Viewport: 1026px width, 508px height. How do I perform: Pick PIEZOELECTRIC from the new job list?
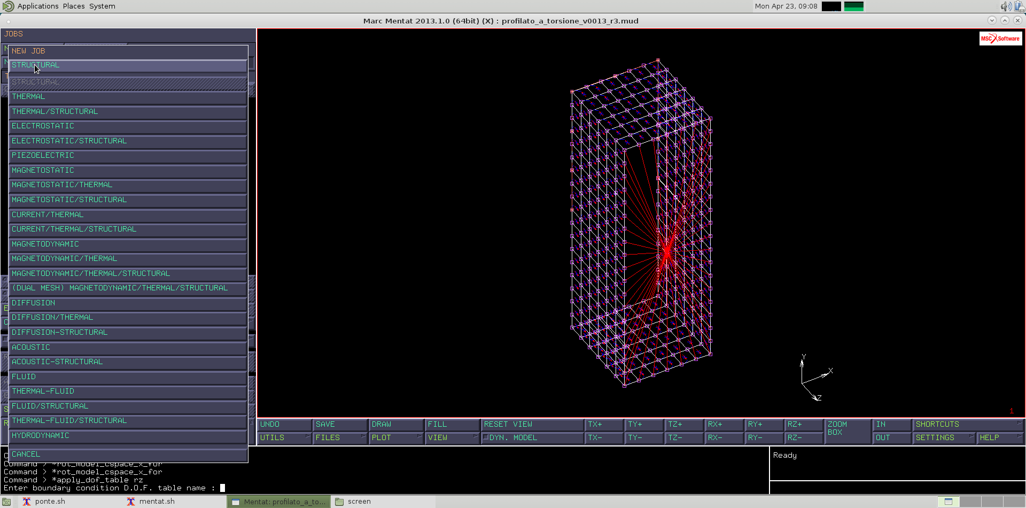(x=128, y=156)
